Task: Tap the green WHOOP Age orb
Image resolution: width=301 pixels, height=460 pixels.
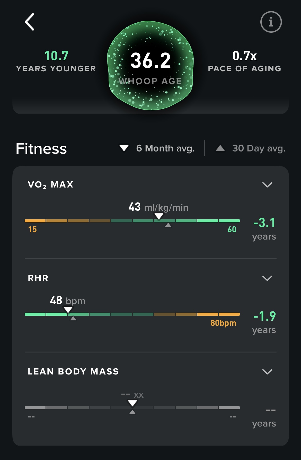Action: [150, 66]
